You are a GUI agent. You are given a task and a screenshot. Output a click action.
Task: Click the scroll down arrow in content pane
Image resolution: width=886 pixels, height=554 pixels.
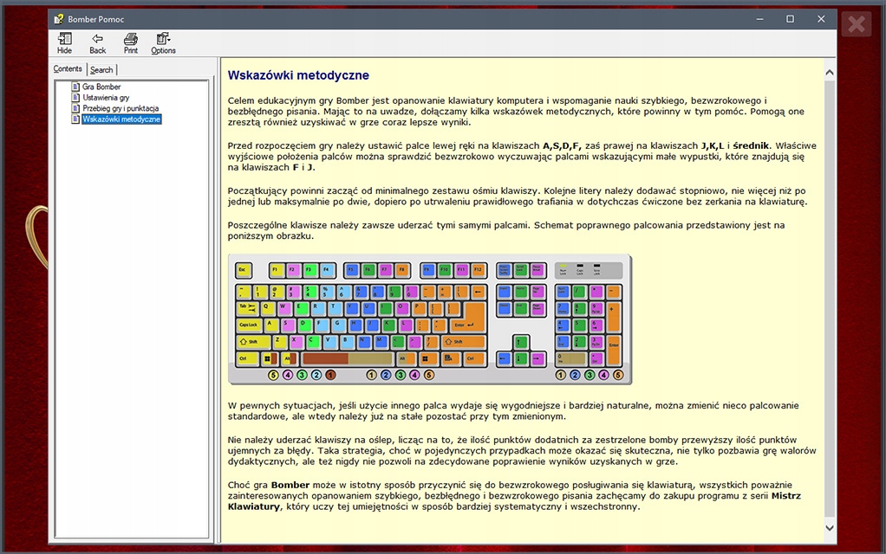click(830, 527)
